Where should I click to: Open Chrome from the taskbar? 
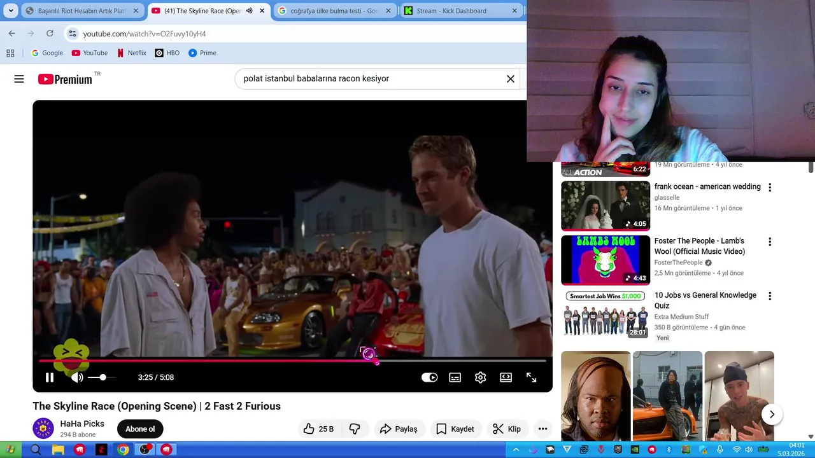123,450
